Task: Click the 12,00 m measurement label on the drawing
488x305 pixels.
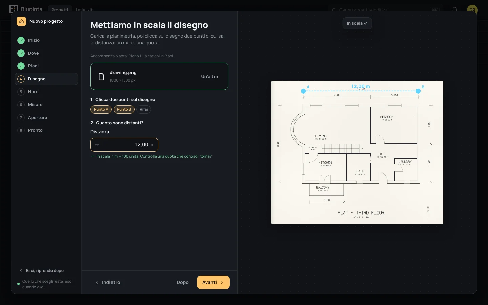Action: pyautogui.click(x=361, y=86)
